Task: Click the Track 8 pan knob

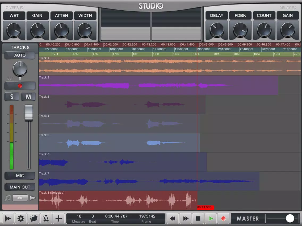Action: (20, 69)
